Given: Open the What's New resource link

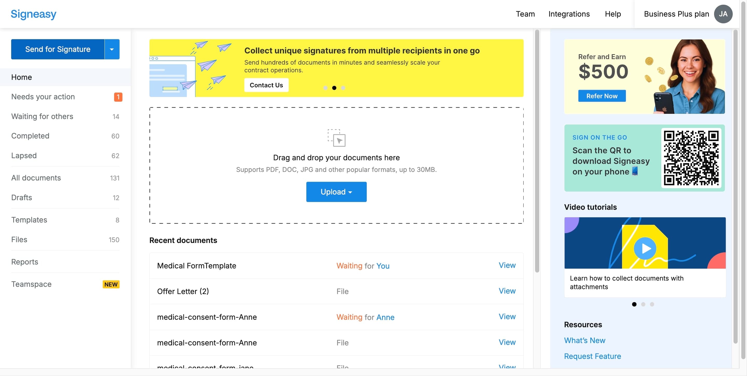Looking at the screenshot, I should pyautogui.click(x=584, y=340).
